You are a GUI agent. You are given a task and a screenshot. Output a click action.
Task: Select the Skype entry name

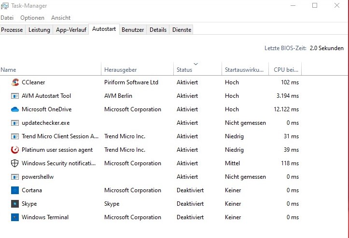[x=29, y=204]
